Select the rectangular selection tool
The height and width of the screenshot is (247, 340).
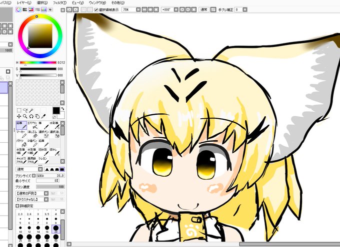pyautogui.click(x=19, y=110)
